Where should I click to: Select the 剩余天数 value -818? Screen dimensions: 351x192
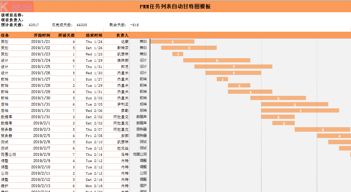(x=134, y=25)
